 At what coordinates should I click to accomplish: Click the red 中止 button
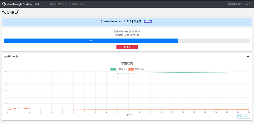coord(127,47)
